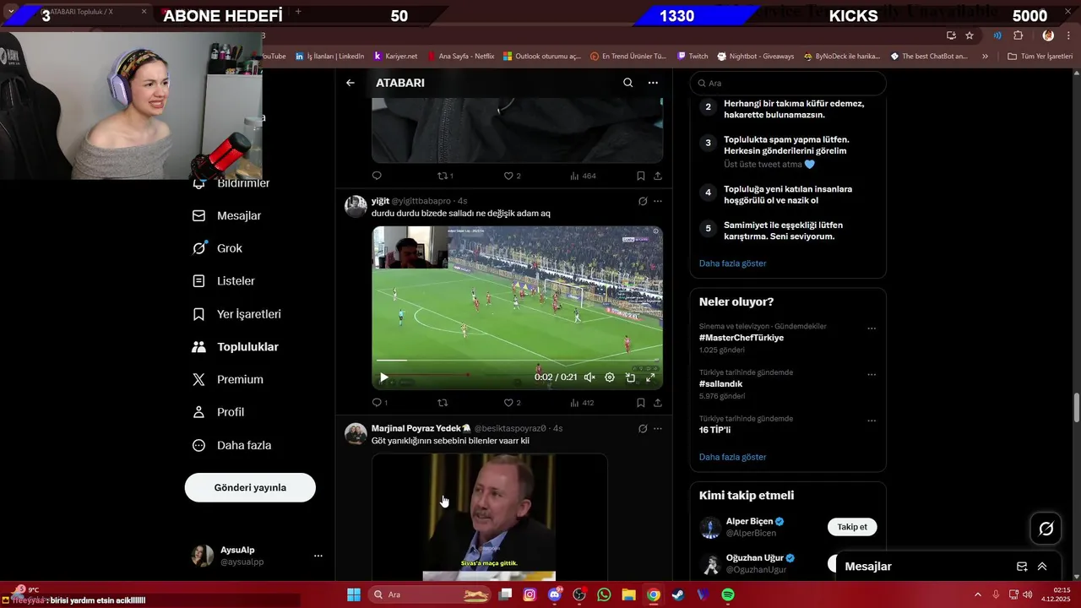Expand the bookmarks bar overflow chevron

click(985, 57)
